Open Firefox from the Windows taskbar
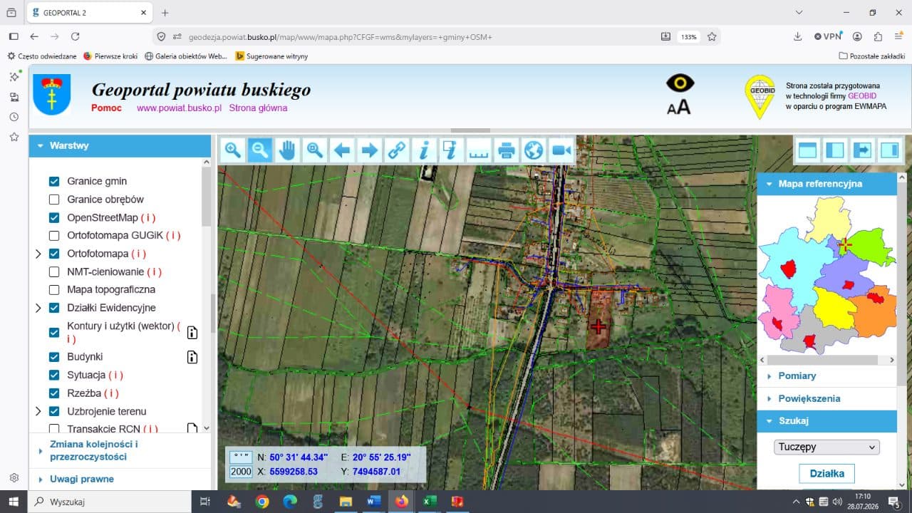Screen dimensions: 912x513 pyautogui.click(x=401, y=502)
